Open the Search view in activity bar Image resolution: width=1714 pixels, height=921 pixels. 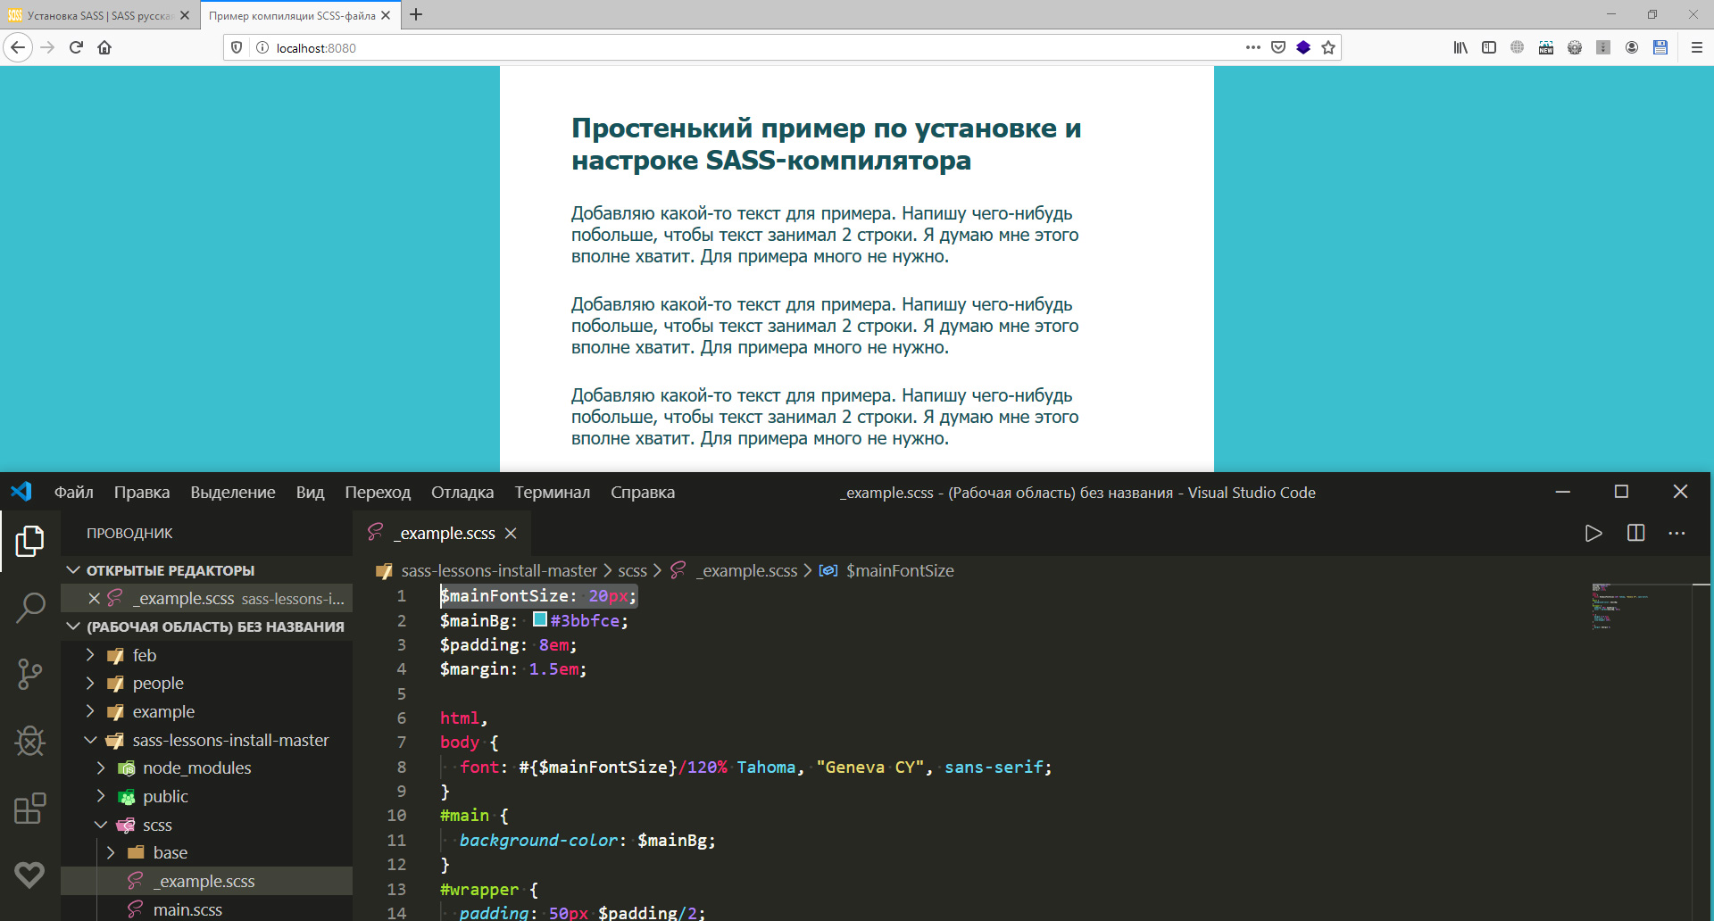coord(30,608)
